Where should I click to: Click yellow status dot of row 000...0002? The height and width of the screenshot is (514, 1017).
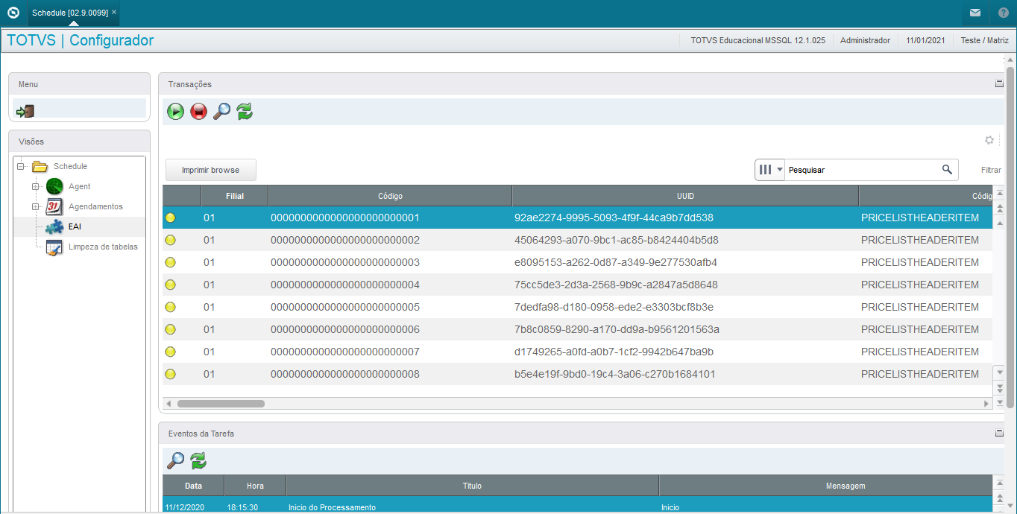170,240
